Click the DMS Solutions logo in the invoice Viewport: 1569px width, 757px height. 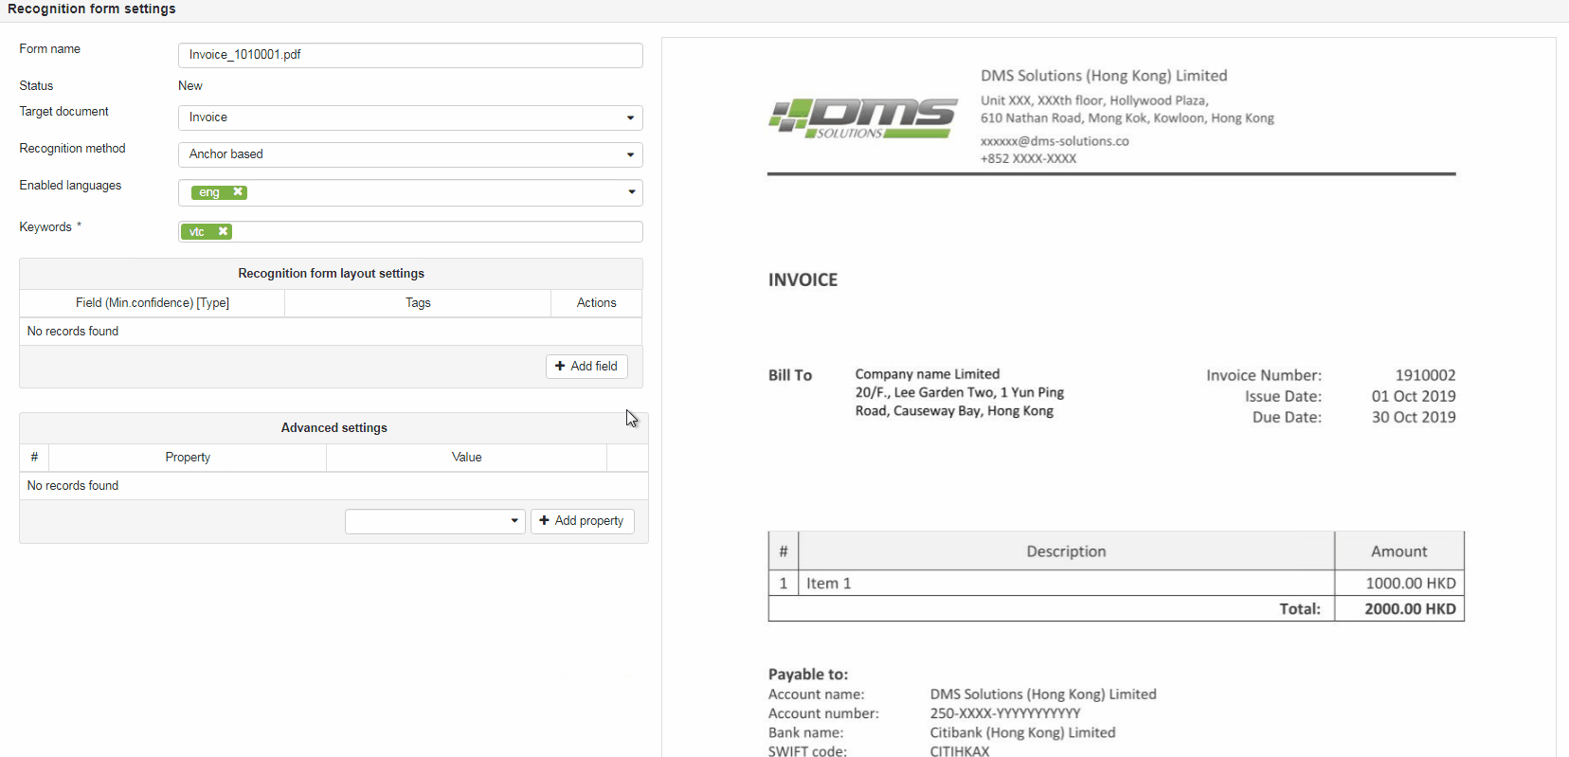(862, 118)
